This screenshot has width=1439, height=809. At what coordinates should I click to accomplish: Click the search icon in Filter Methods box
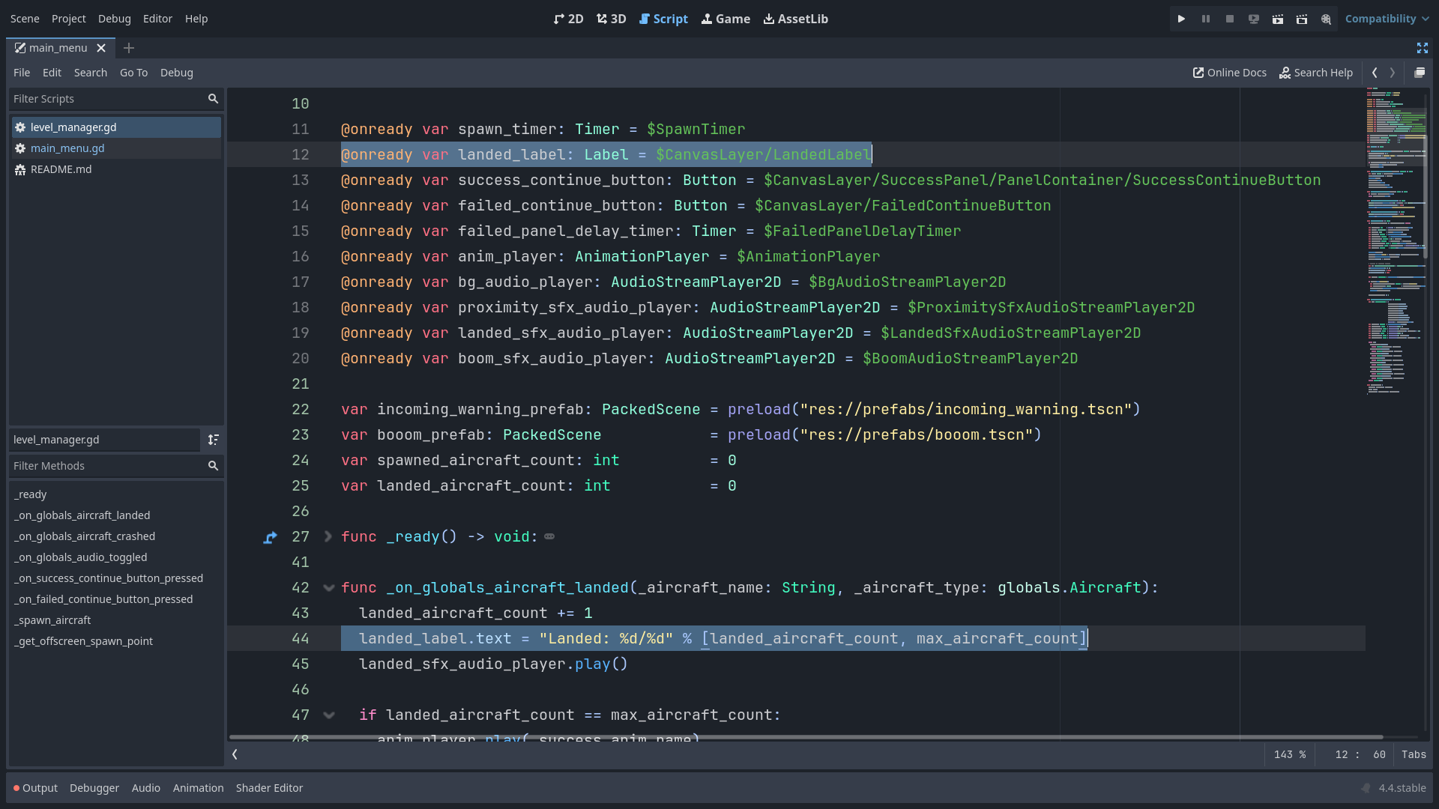point(214,465)
